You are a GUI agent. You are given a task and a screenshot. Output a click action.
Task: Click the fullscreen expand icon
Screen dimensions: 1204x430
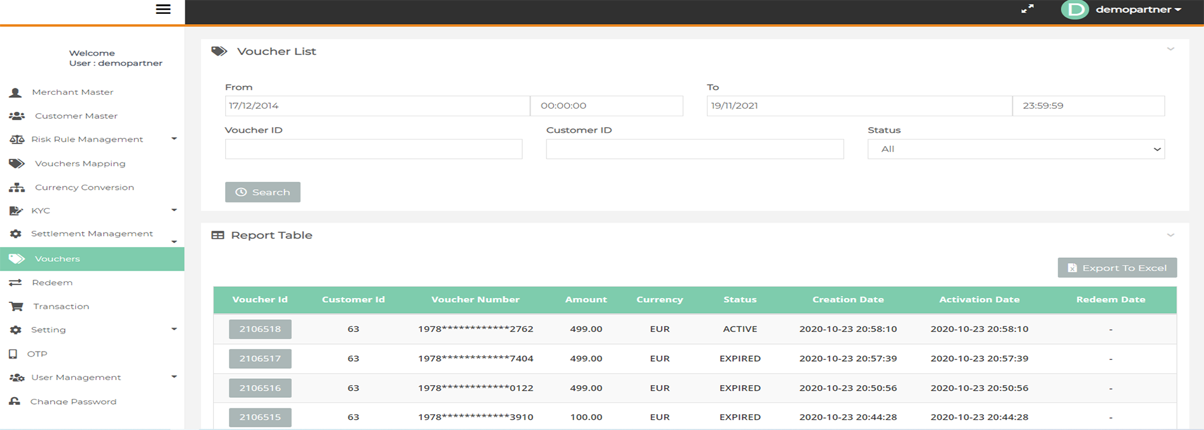click(1028, 9)
